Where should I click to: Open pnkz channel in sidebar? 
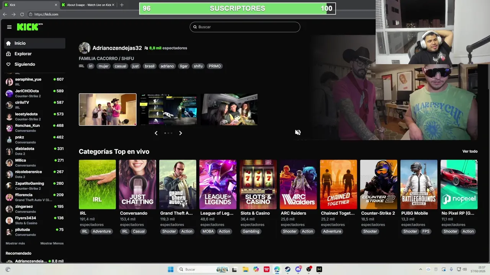[34, 139]
